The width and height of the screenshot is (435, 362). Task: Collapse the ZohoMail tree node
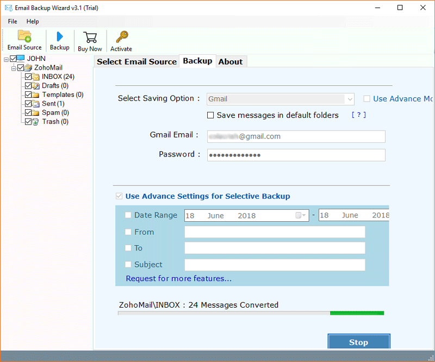(14, 68)
